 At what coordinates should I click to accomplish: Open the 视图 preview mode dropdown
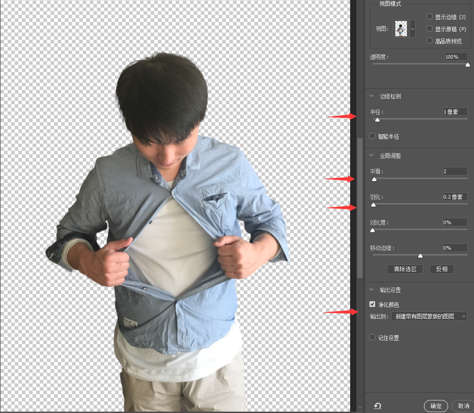pyautogui.click(x=412, y=29)
